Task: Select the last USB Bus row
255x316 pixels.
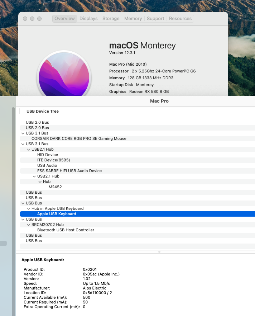Action: click(137, 241)
